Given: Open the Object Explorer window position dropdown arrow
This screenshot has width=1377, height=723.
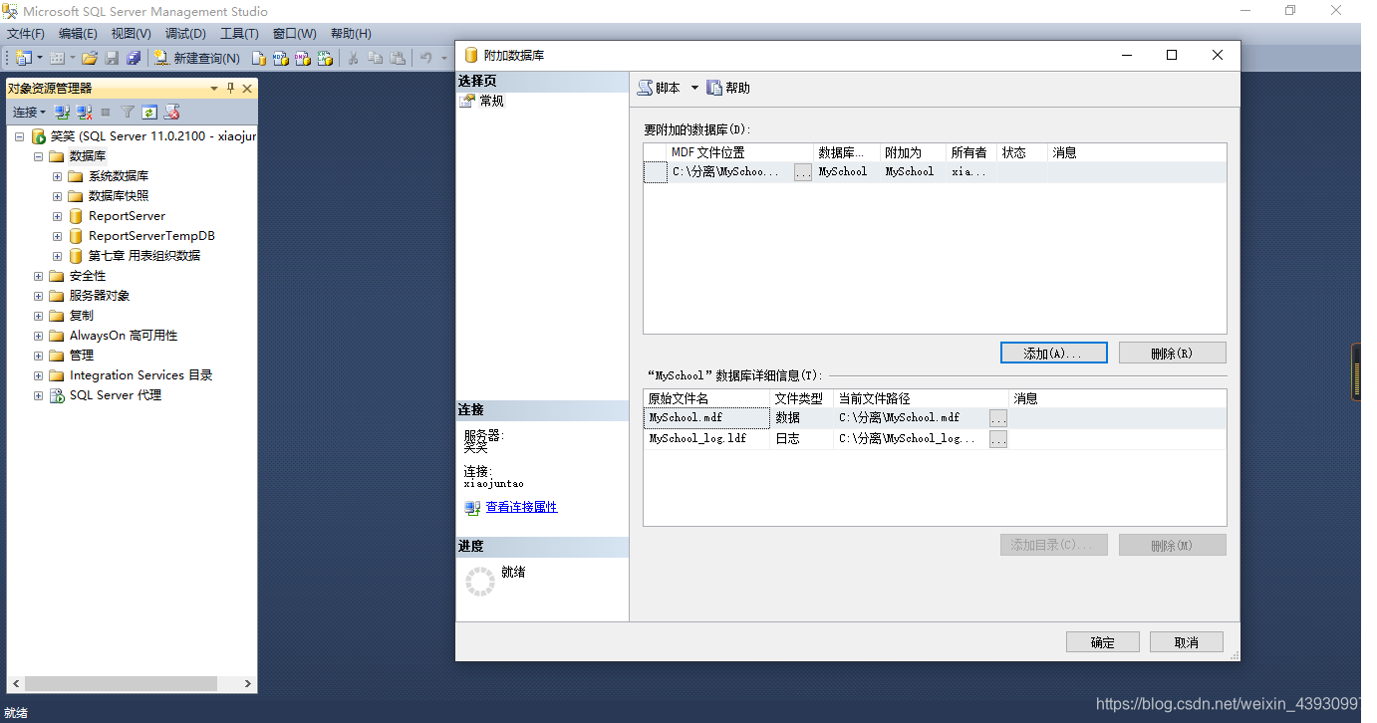Looking at the screenshot, I should (x=213, y=89).
